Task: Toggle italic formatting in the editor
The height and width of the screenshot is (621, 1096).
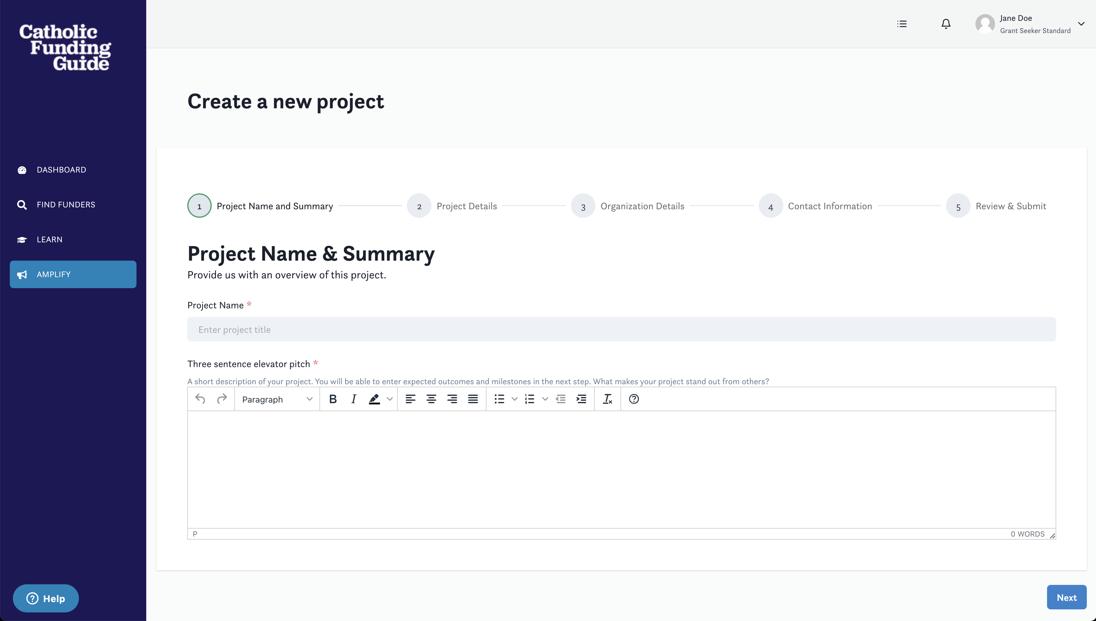Action: click(x=353, y=399)
